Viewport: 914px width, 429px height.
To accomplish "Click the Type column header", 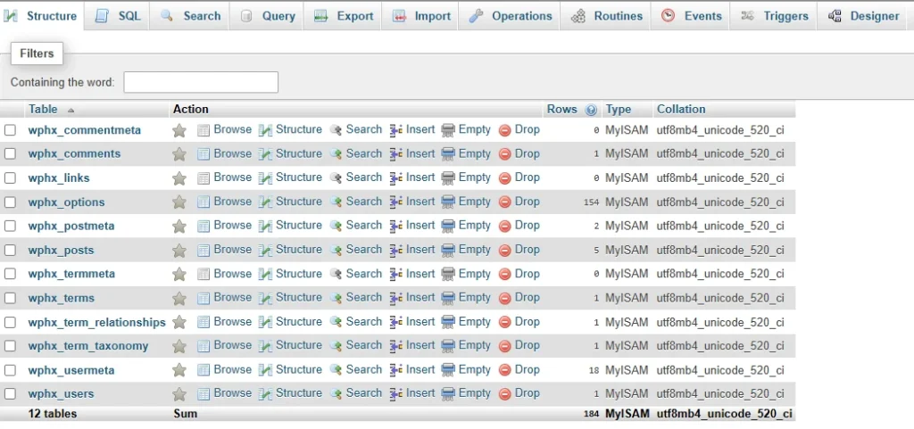I will tap(618, 110).
